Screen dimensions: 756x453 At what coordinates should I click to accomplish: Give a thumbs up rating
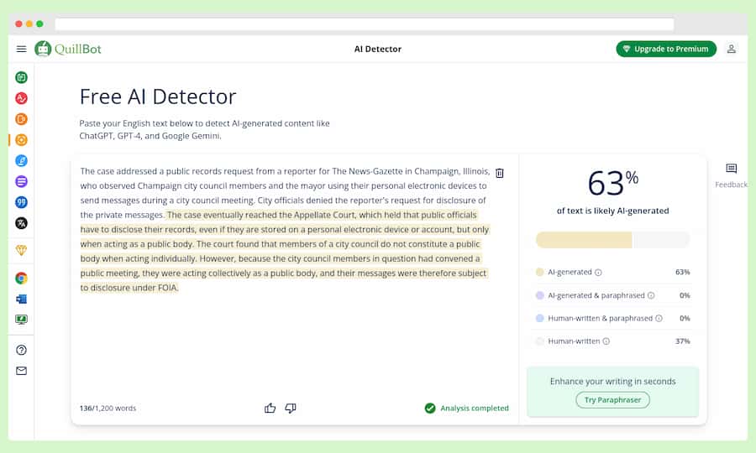click(270, 409)
